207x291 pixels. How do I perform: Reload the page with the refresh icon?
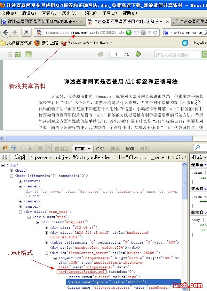point(156,32)
